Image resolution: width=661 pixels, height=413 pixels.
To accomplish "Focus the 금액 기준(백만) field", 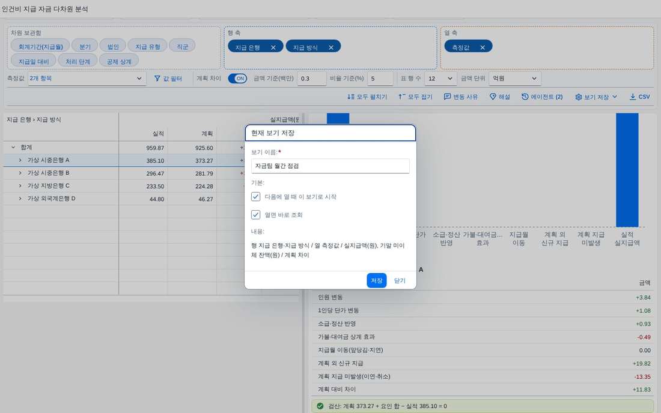I will [x=311, y=78].
